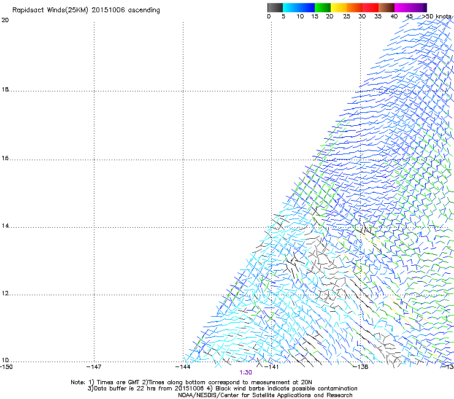
Task: Click the orange 25-30 knots legend color
Action: pos(355,7)
